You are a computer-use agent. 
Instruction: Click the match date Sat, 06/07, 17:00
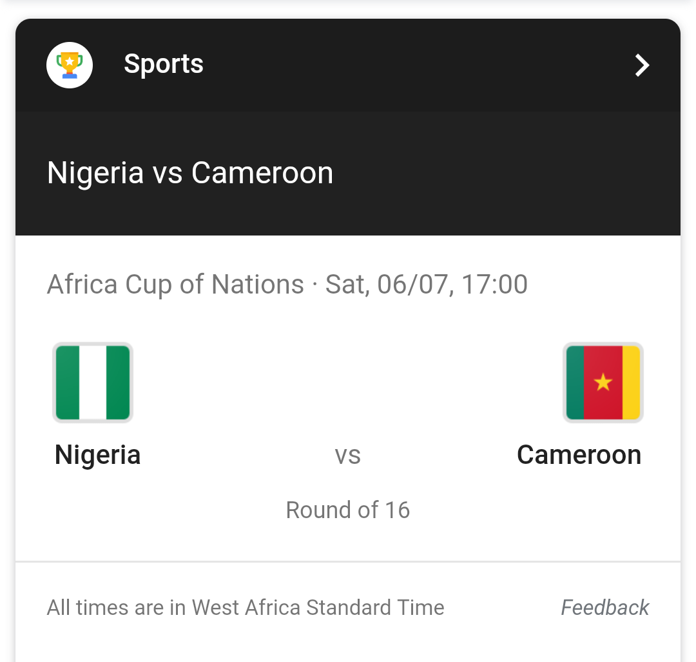[427, 285]
